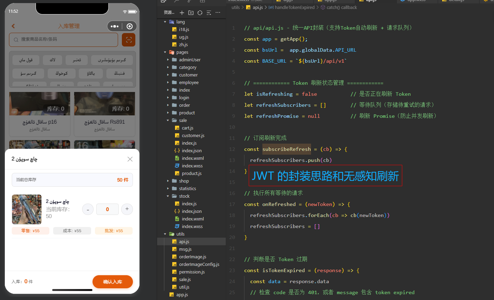Click the quantity input showing 0
The height and width of the screenshot is (300, 494).
pos(107,209)
